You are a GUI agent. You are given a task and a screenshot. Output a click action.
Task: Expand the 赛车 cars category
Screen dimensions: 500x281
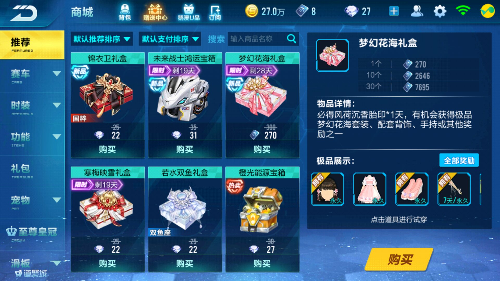(x=32, y=76)
